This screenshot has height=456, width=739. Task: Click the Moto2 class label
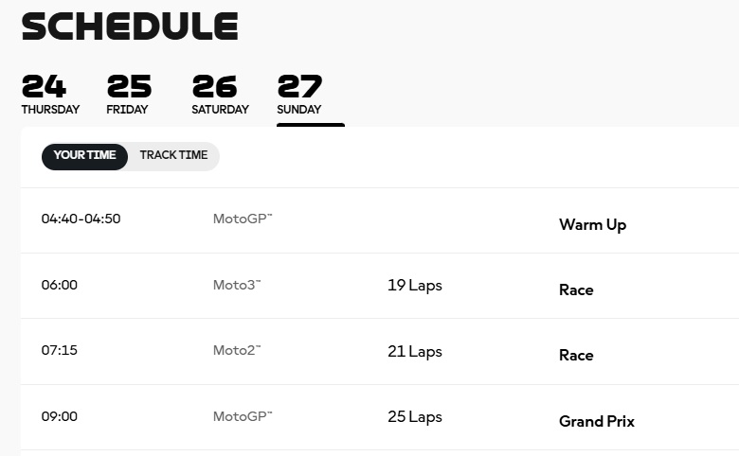coord(236,351)
